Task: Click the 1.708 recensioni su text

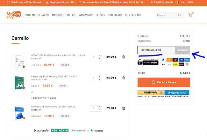Action: click(x=80, y=130)
